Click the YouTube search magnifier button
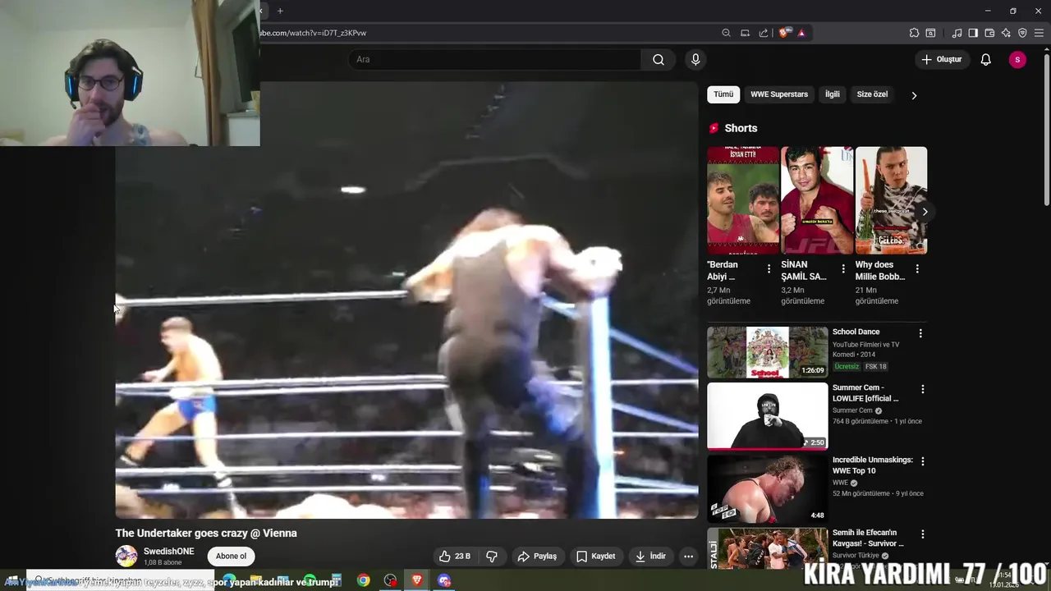Screen dimensions: 1051x591 pyautogui.click(x=659, y=59)
